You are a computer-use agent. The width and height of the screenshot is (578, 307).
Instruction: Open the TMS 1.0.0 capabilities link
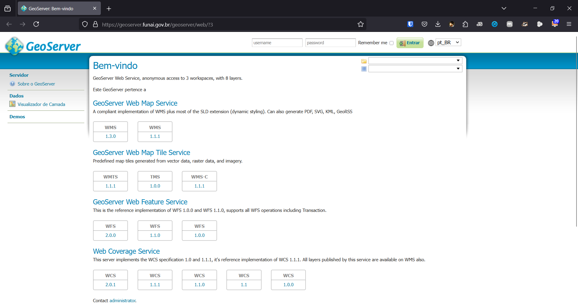155,186
